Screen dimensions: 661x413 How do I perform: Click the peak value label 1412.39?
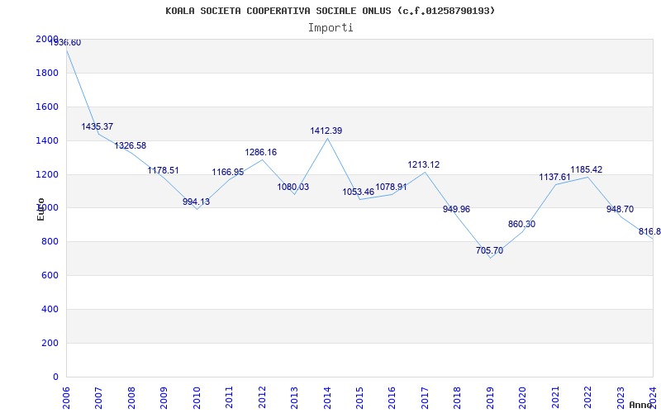click(326, 131)
